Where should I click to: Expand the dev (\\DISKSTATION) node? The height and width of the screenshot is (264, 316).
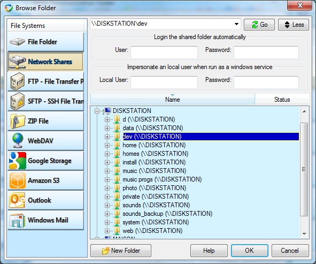107,137
